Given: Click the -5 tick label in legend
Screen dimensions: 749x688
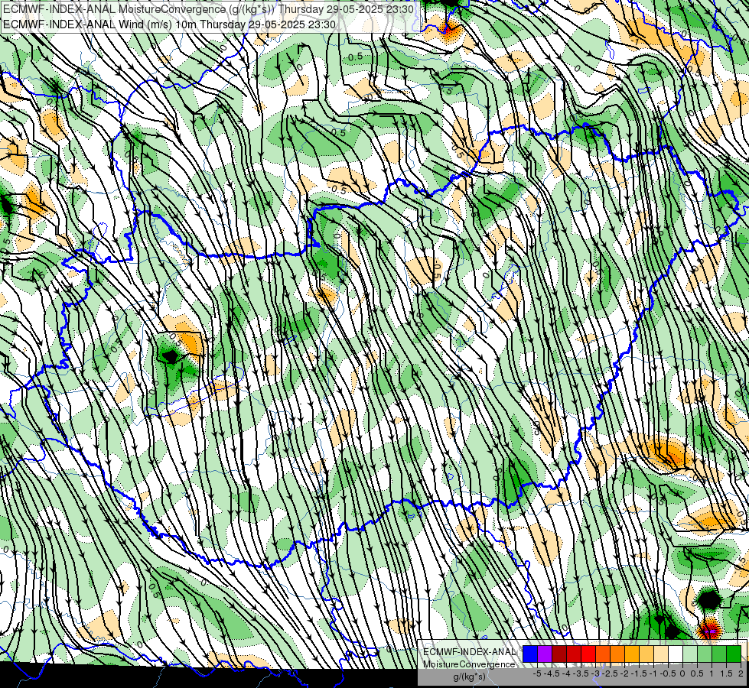Looking at the screenshot, I should [537, 673].
